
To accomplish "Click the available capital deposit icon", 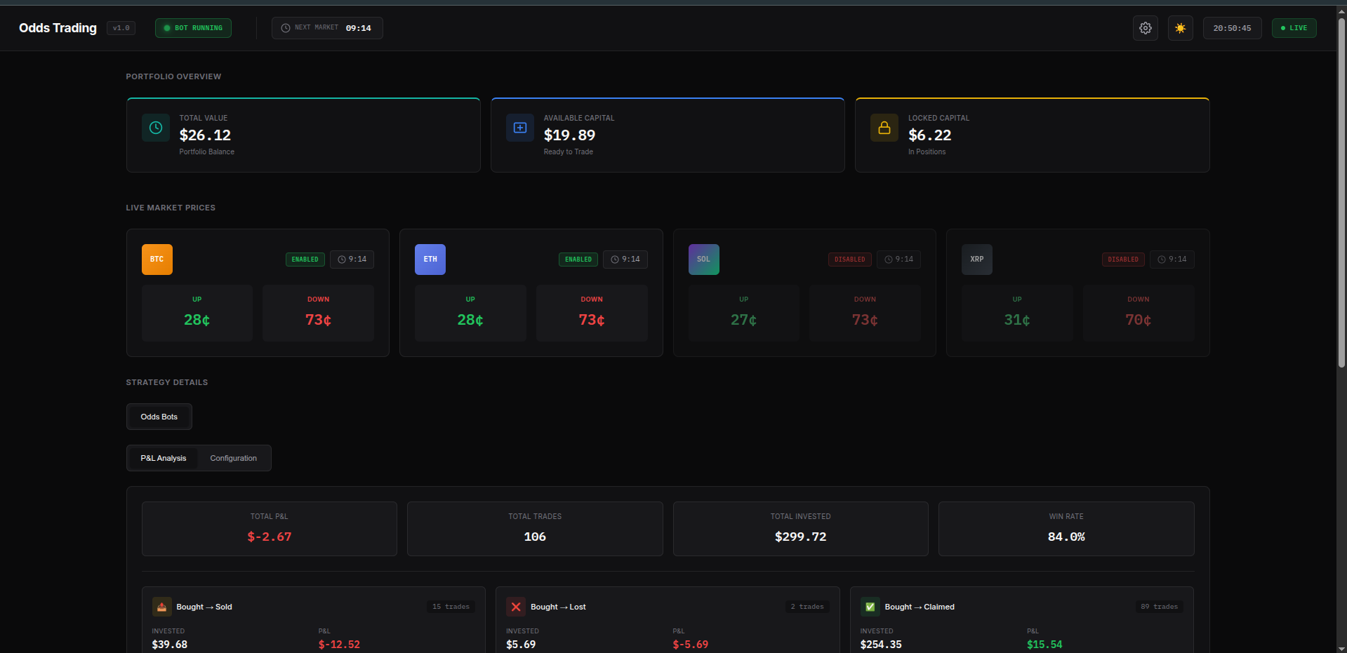I will (519, 128).
